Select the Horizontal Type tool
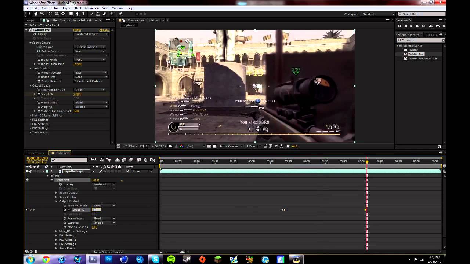The width and height of the screenshot is (470, 264). point(84,14)
